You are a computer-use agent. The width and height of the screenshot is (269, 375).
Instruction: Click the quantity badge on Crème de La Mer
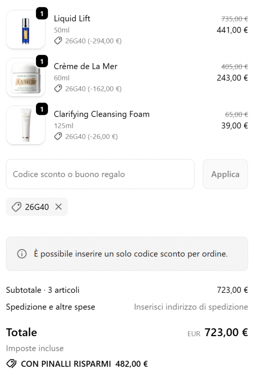click(42, 62)
